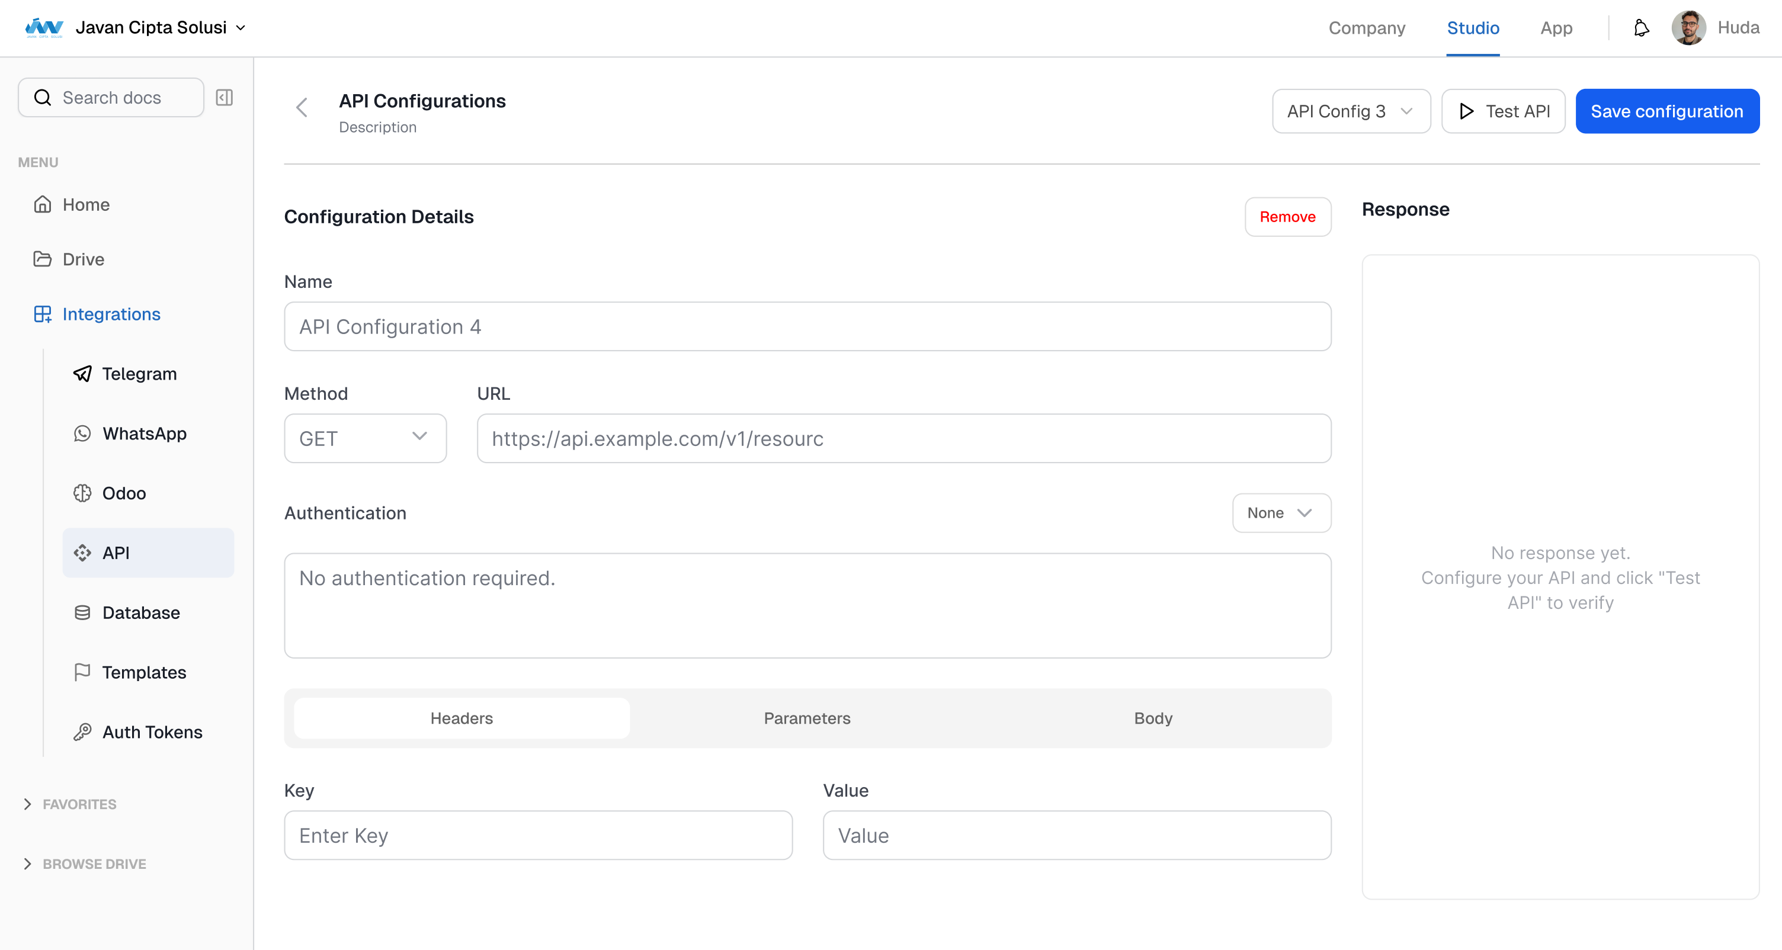Click the Save configuration button
Image resolution: width=1782 pixels, height=950 pixels.
pos(1666,111)
